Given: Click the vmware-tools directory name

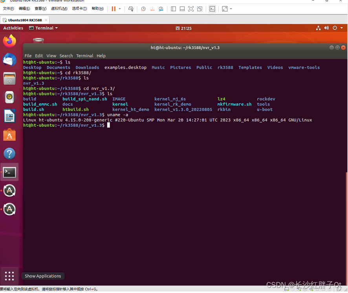Looking at the screenshot, I should (304, 68).
